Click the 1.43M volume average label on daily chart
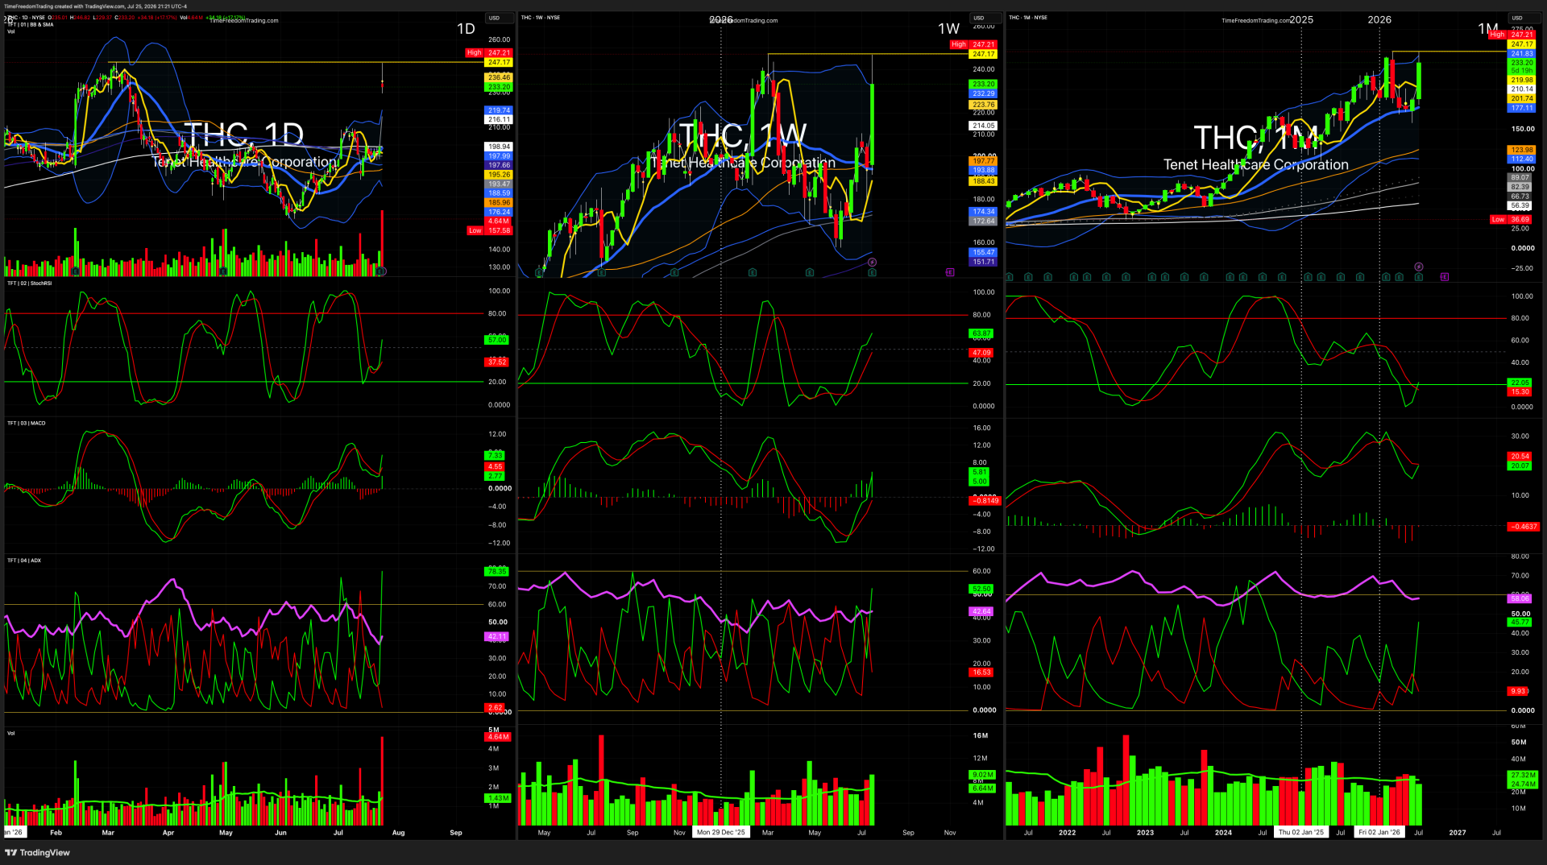The image size is (1547, 865). [x=499, y=798]
